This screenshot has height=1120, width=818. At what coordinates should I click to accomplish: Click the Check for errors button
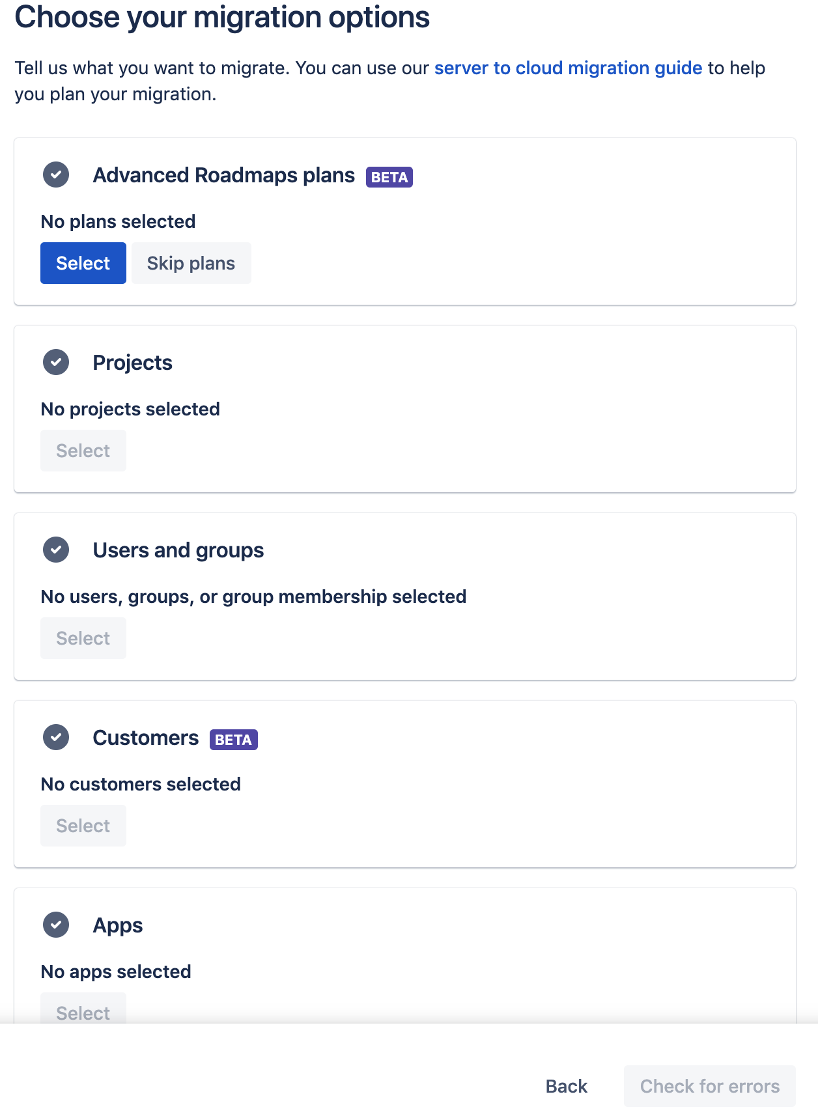(x=709, y=1086)
